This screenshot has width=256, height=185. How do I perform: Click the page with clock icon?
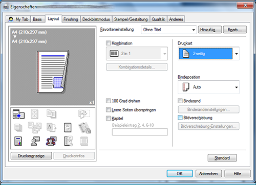coord(68,141)
